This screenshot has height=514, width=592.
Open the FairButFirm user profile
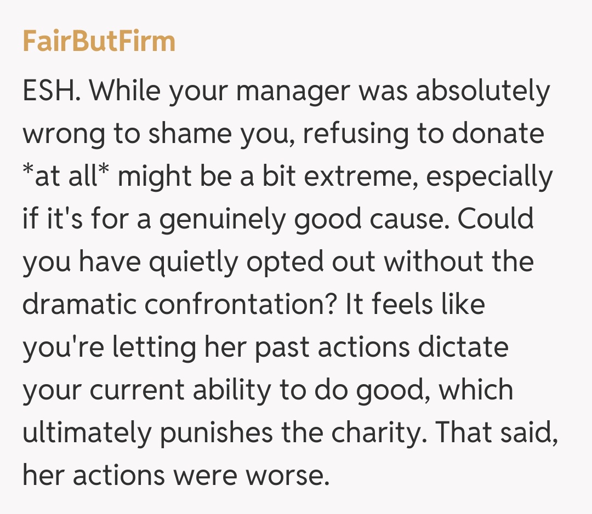tap(99, 42)
